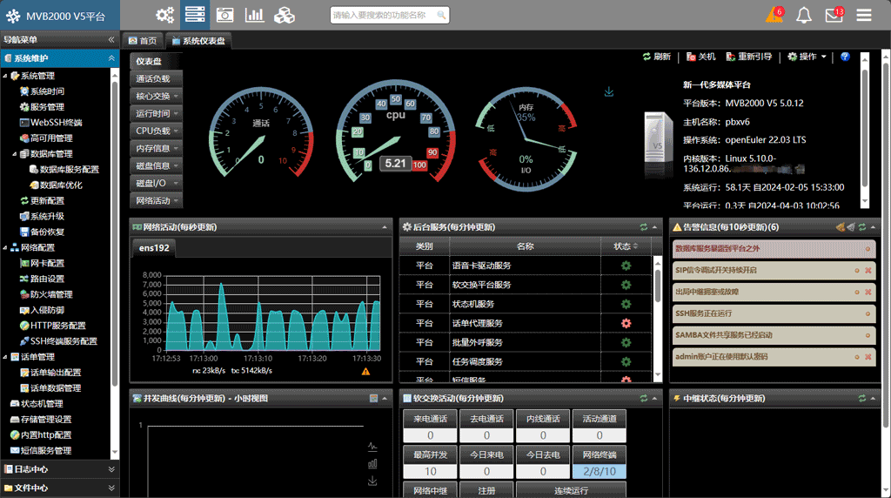
Task: Click the red gear status for 话单代理服务
Action: tap(626, 323)
